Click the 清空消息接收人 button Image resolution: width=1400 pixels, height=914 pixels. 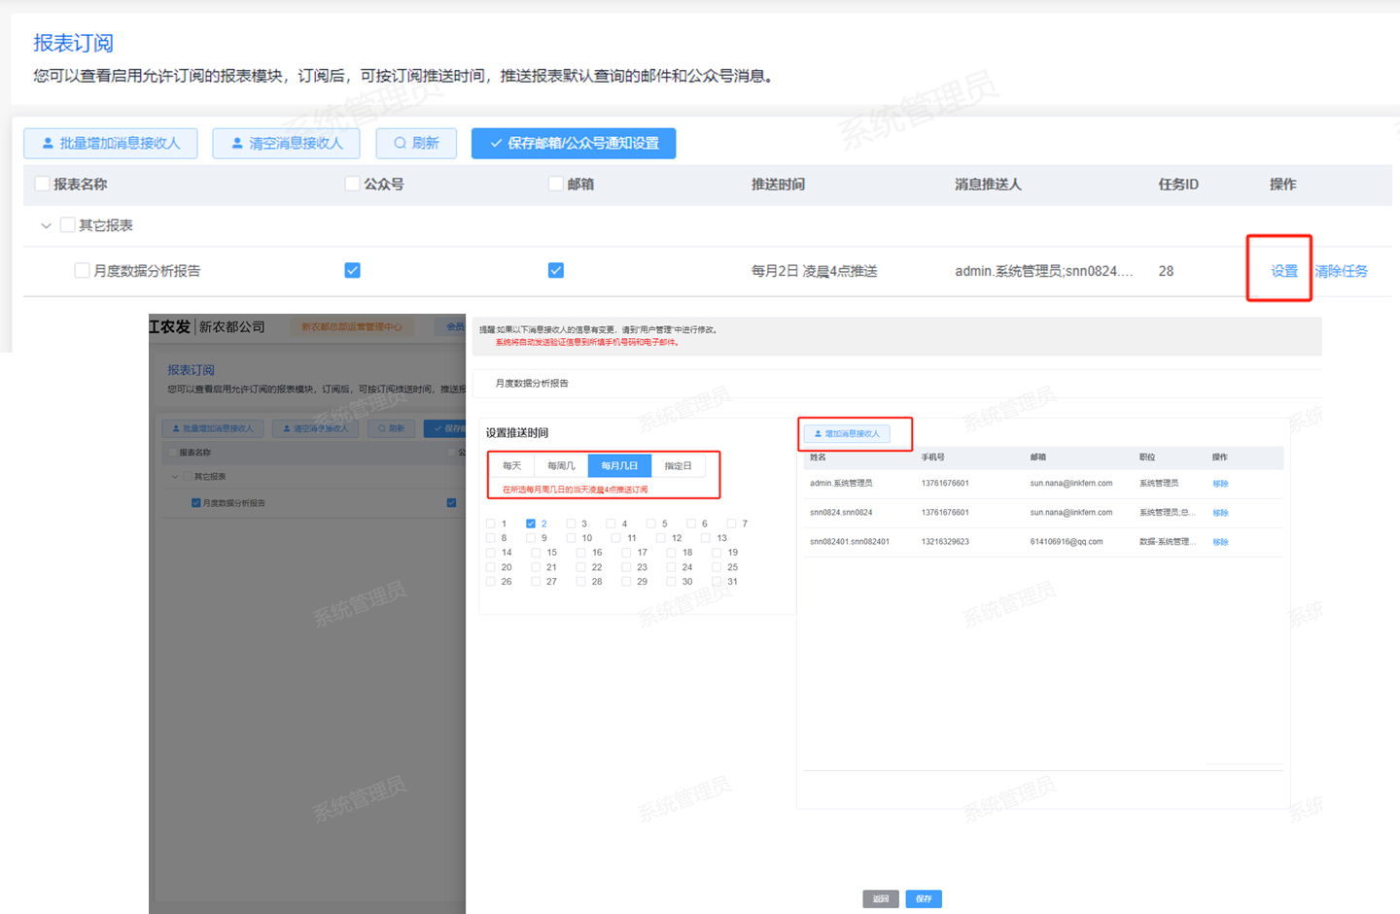[286, 143]
